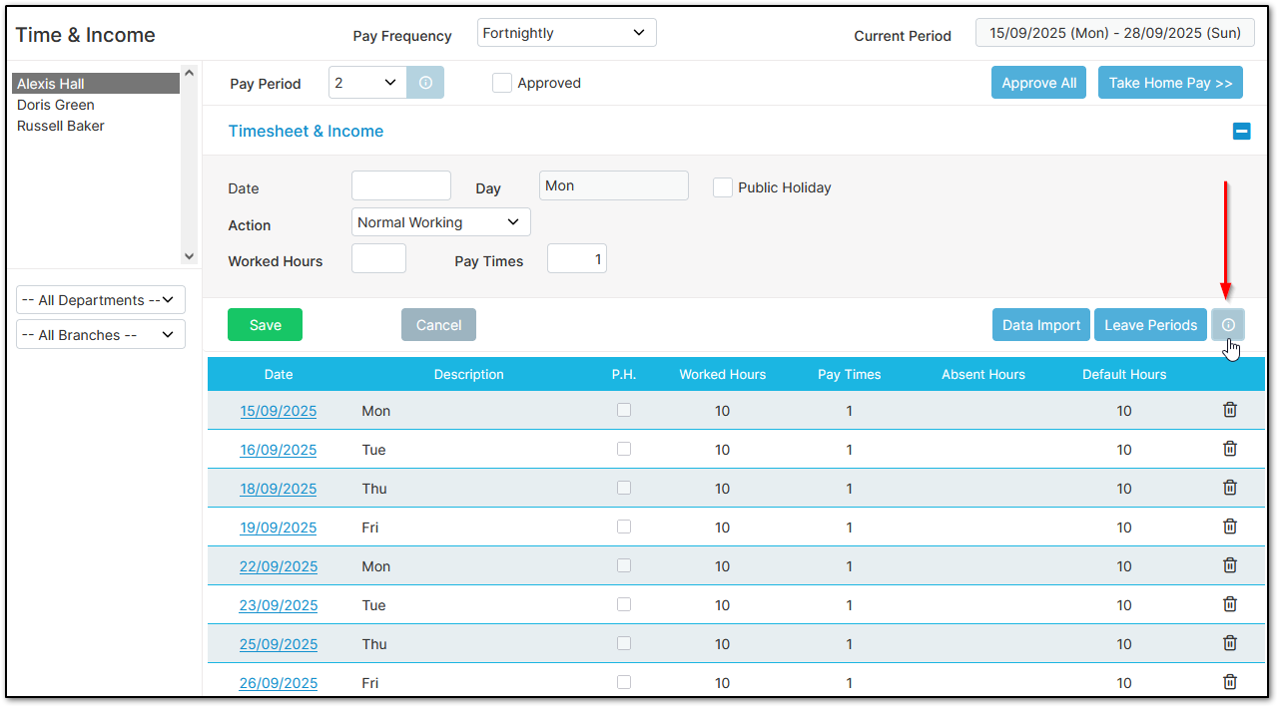This screenshot has width=1278, height=707.
Task: Click trash icon on 16/09/2025 row
Action: [x=1230, y=449]
